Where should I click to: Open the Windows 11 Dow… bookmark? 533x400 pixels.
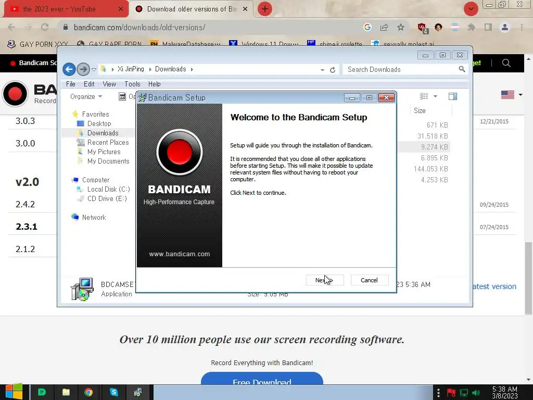point(264,44)
